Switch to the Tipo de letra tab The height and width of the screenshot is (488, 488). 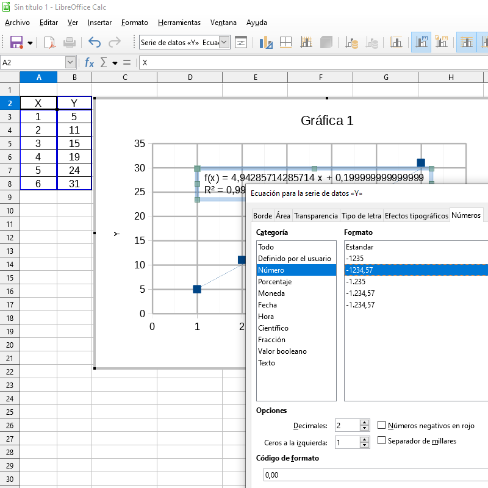coord(361,216)
